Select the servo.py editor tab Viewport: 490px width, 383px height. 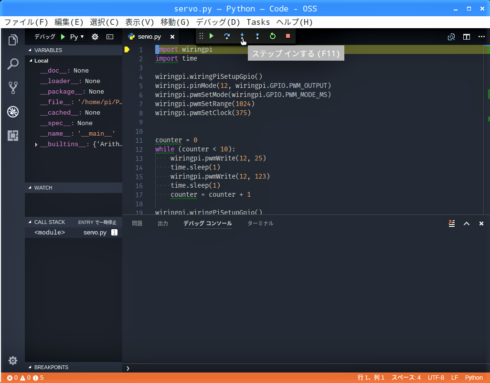point(149,37)
